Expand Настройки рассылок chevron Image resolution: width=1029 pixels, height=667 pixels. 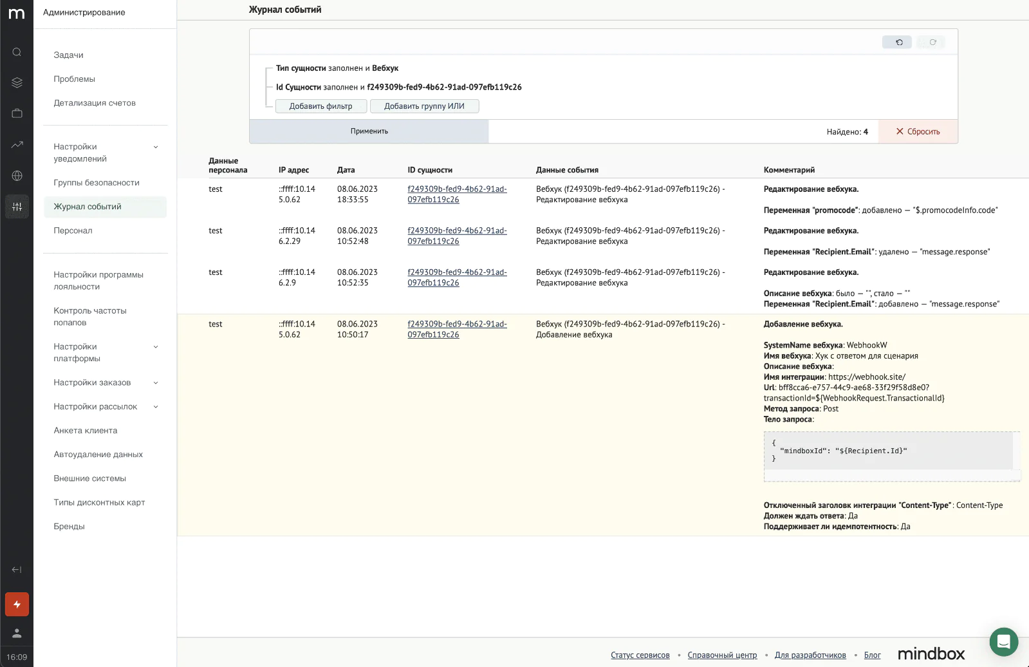(x=155, y=407)
